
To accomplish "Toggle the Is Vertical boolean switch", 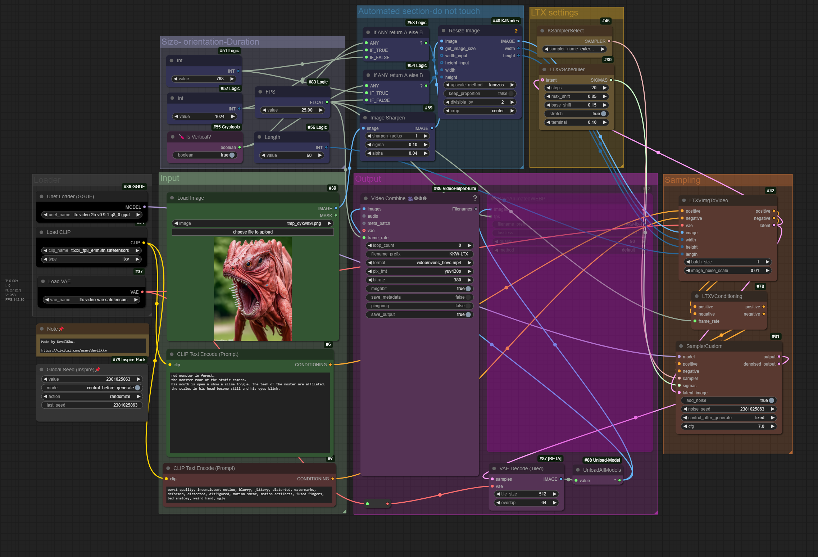I will [x=232, y=155].
